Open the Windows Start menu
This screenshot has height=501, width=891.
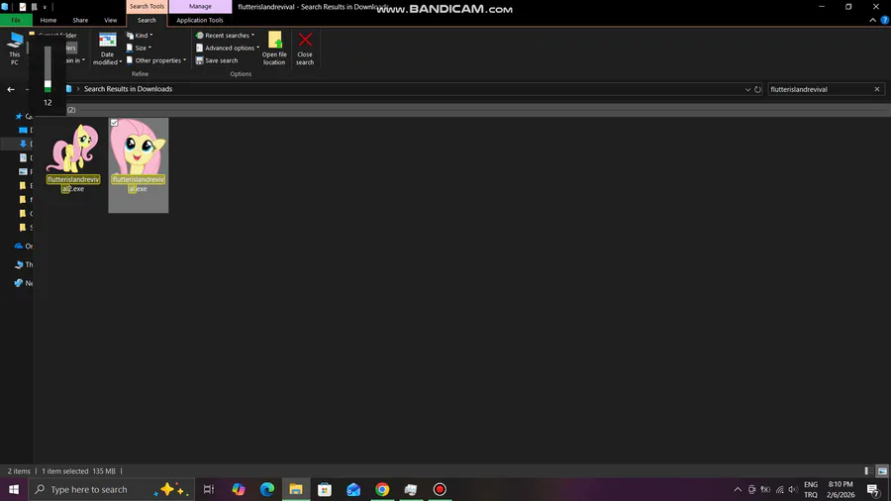click(x=14, y=489)
